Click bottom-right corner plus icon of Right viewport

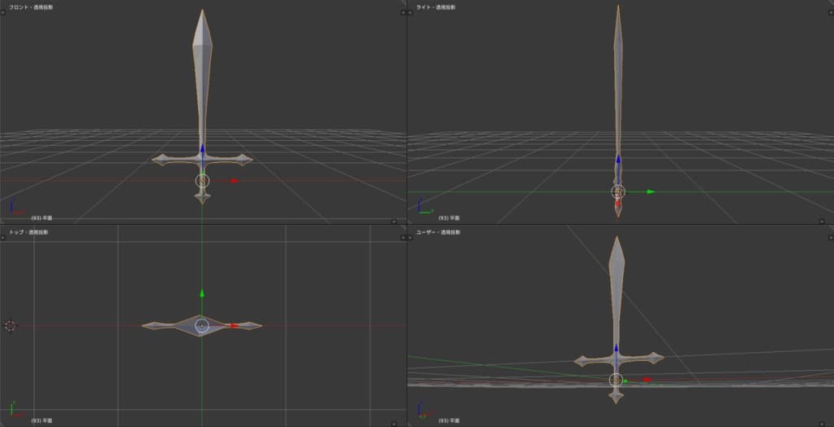coord(822,221)
